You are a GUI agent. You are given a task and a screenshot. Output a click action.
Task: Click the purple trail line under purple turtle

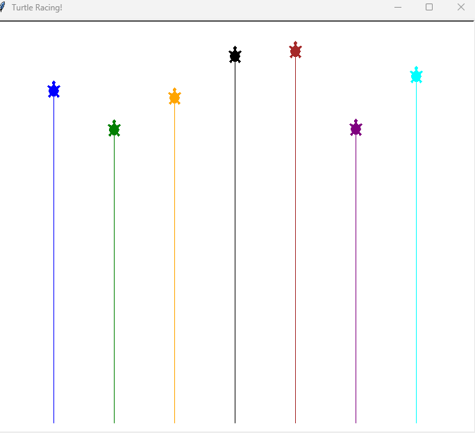coord(356,278)
